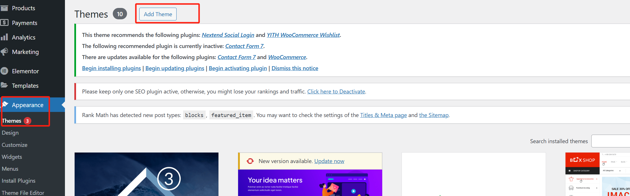Image resolution: width=630 pixels, height=196 pixels.
Task: Click the Marketing megaphone icon
Action: click(x=4, y=52)
